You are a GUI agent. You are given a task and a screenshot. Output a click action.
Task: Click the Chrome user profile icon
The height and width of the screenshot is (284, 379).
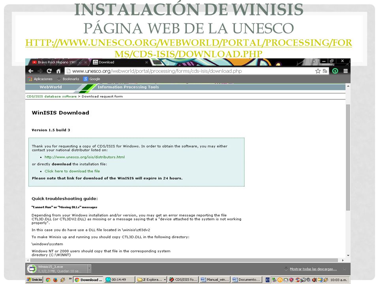pyautogui.click(x=314, y=61)
